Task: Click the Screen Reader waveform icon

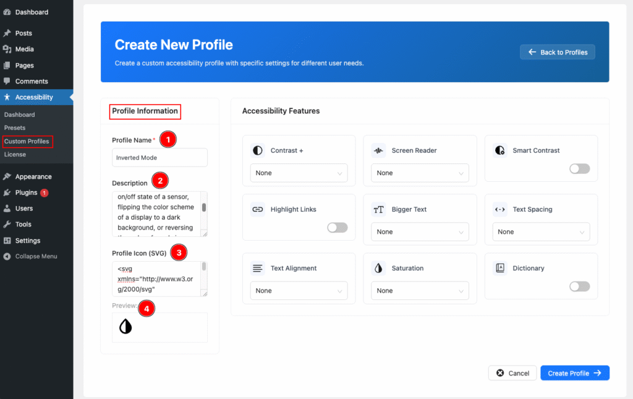Action: [379, 150]
